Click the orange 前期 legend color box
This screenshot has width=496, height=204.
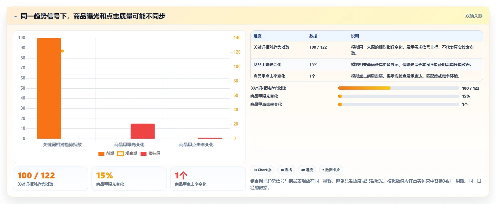point(101,153)
